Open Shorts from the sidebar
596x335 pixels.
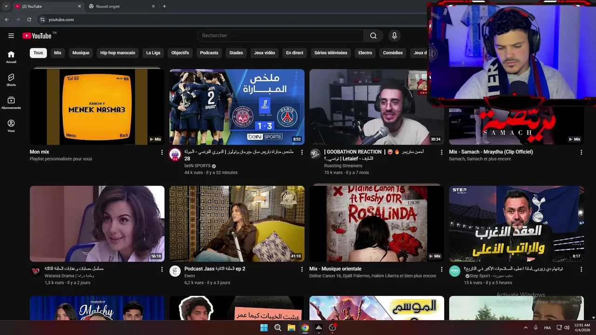[x=11, y=80]
